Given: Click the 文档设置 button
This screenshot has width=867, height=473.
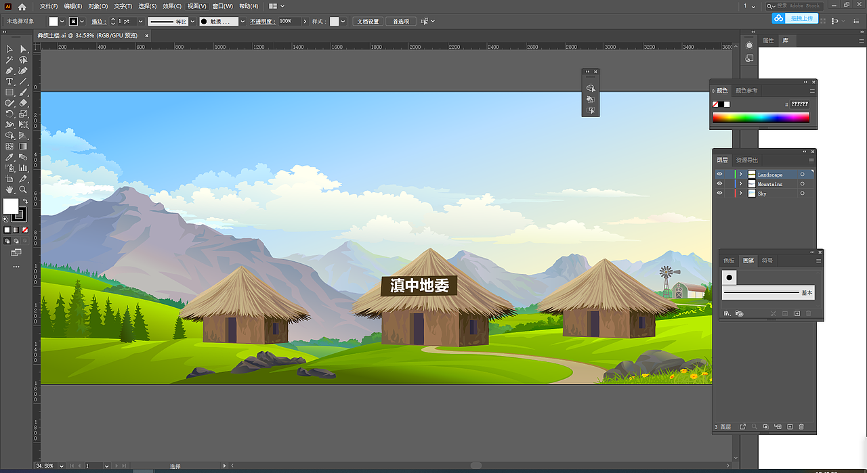Looking at the screenshot, I should [x=369, y=22].
